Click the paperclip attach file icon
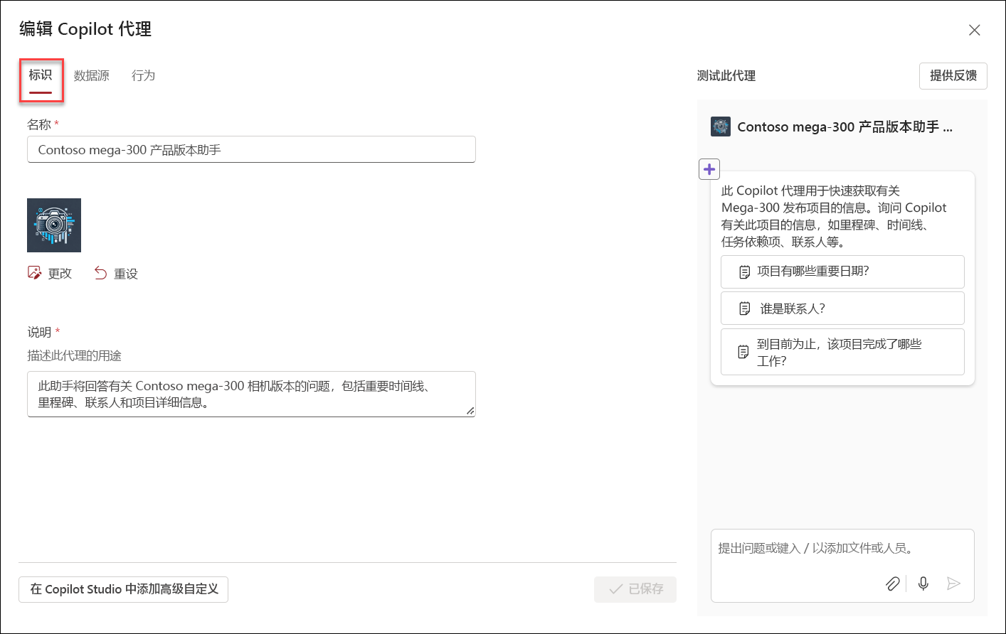1006x634 pixels. [x=892, y=584]
